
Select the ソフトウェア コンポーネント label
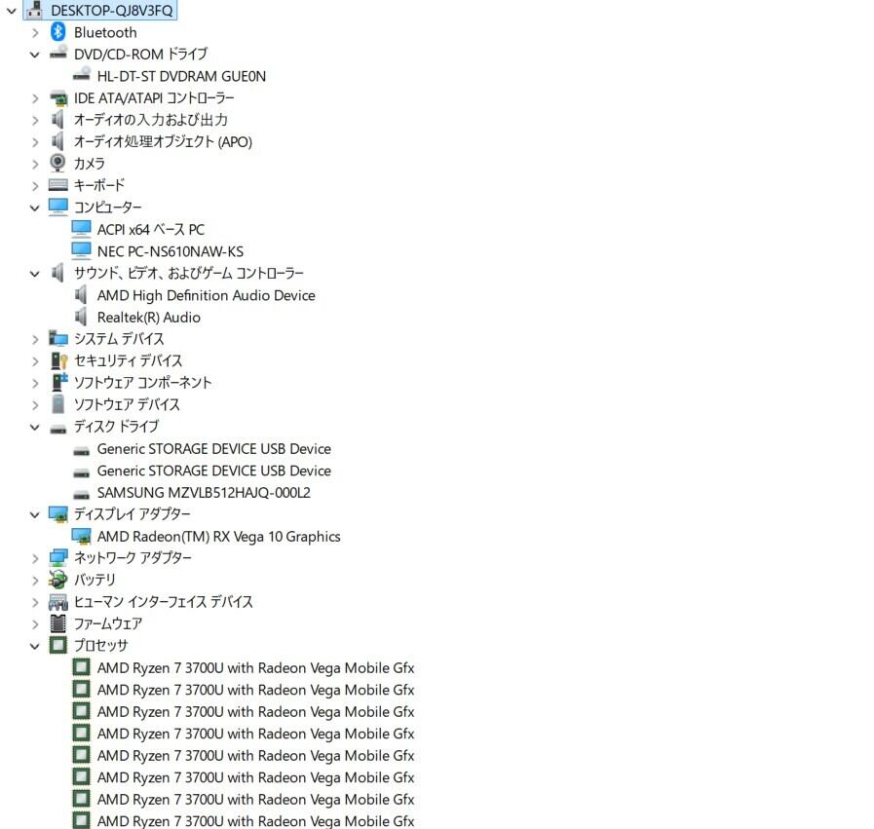point(142,382)
